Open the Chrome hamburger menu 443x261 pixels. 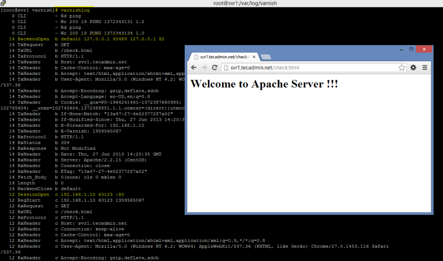tap(425, 68)
